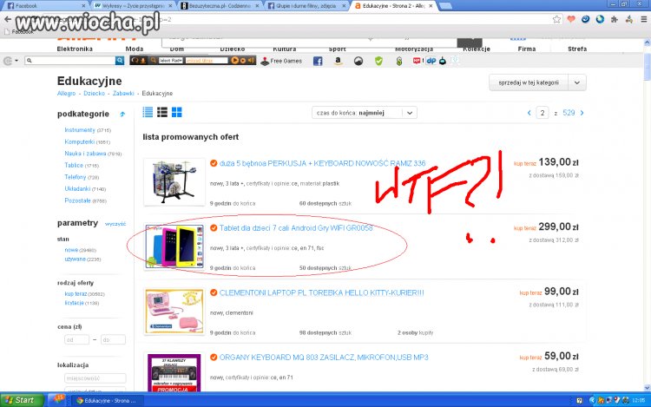
Task: Open the Chrome hamburger menu
Action: [x=643, y=19]
